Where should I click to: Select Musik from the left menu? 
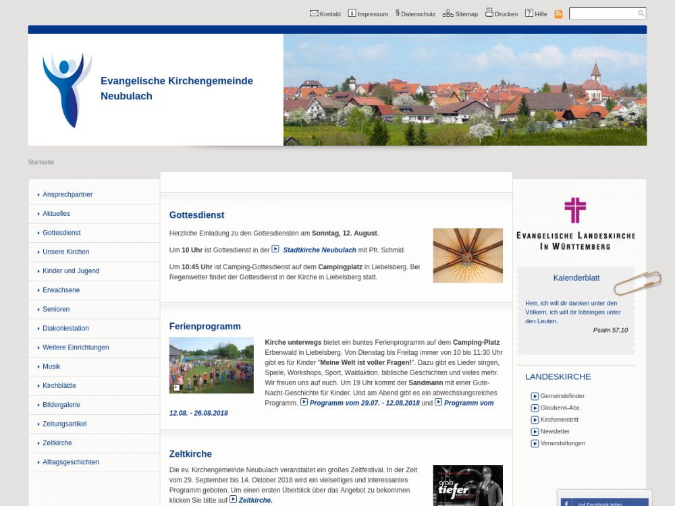(51, 366)
